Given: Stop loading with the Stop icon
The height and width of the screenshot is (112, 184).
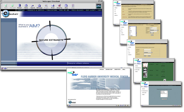Looking at the screenshot, I should tap(73, 6).
